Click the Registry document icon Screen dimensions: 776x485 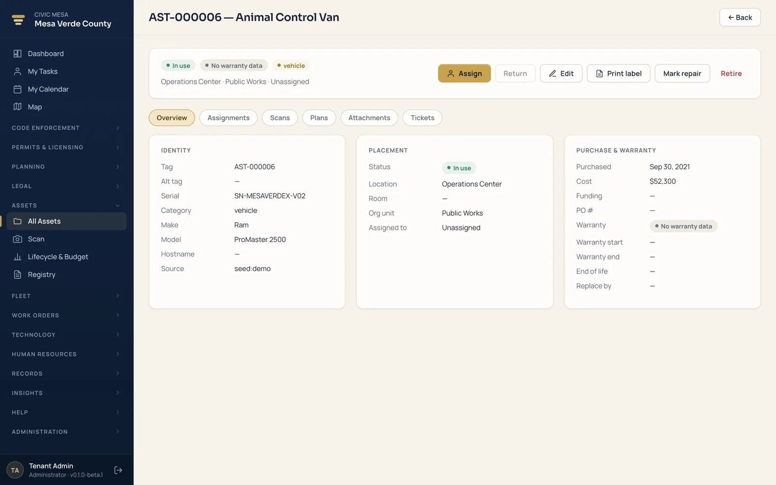(x=17, y=275)
